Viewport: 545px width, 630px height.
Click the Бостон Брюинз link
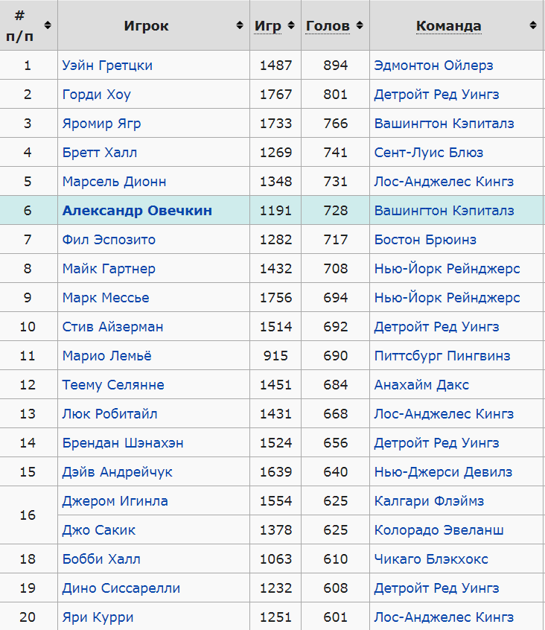[x=425, y=240]
